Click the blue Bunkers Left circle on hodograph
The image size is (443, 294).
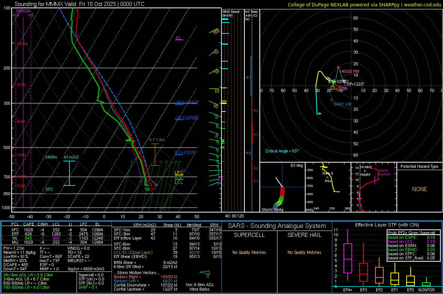331,100
